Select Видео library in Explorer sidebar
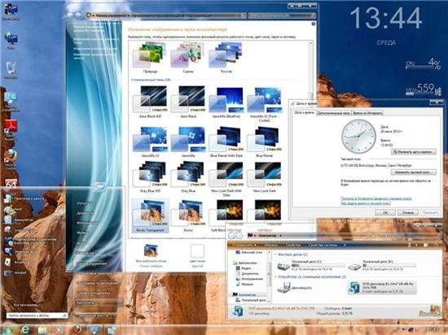 coord(244,268)
